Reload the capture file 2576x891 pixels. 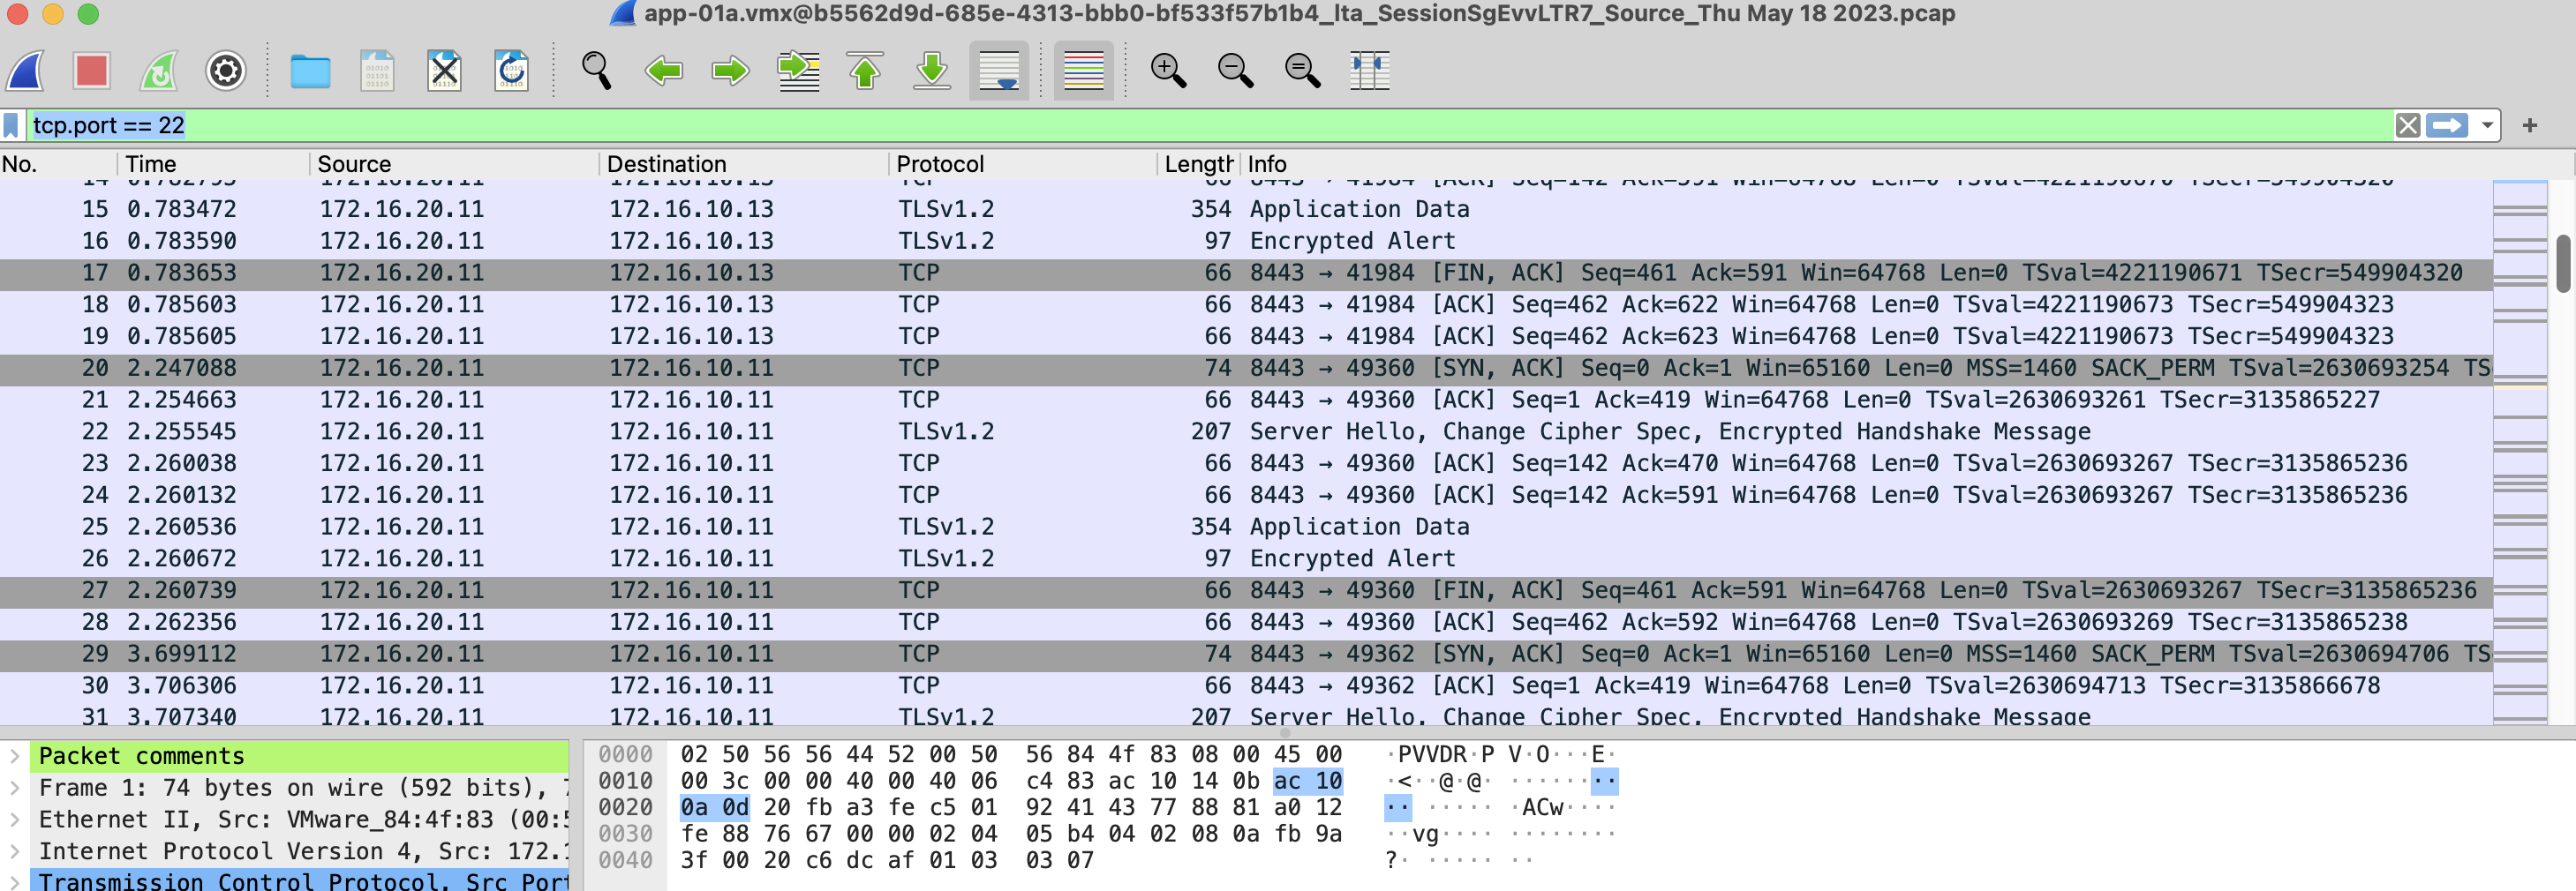click(511, 71)
